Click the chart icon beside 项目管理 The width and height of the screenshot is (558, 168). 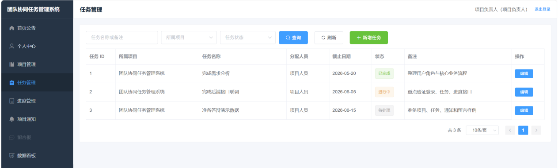tap(12, 65)
